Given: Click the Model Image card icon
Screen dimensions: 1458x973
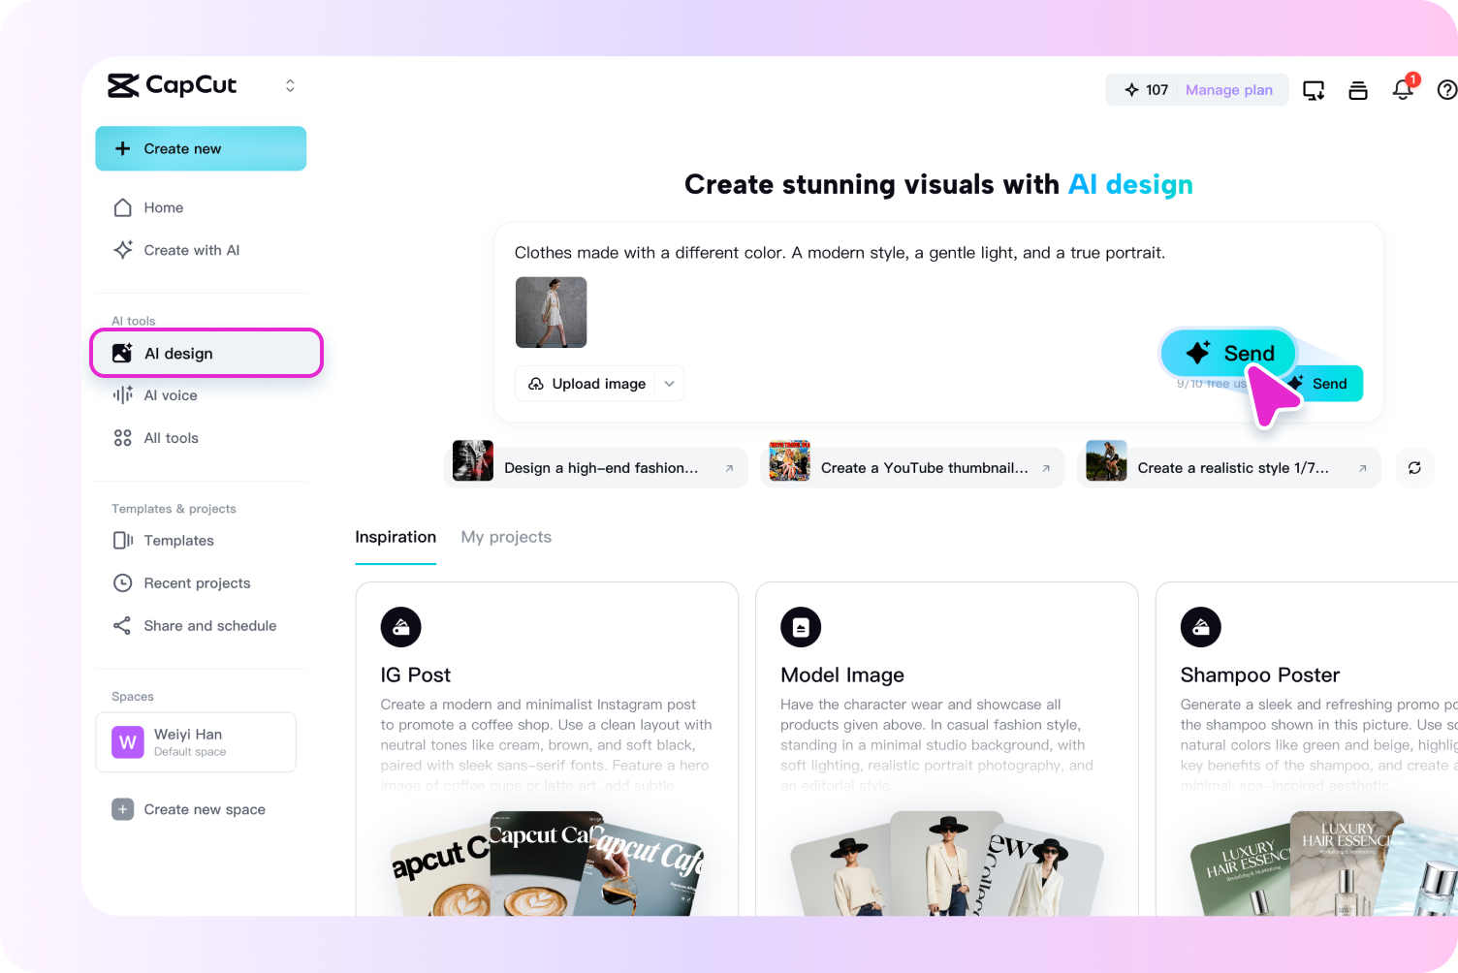Looking at the screenshot, I should coord(801,627).
